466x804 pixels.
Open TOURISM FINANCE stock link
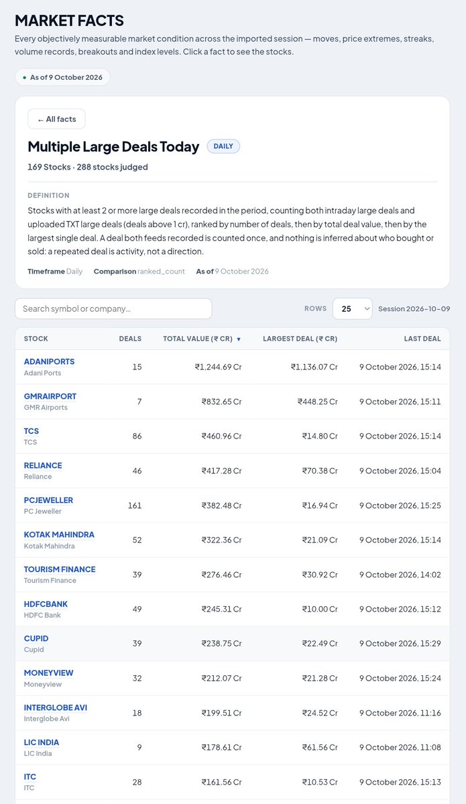pyautogui.click(x=60, y=569)
